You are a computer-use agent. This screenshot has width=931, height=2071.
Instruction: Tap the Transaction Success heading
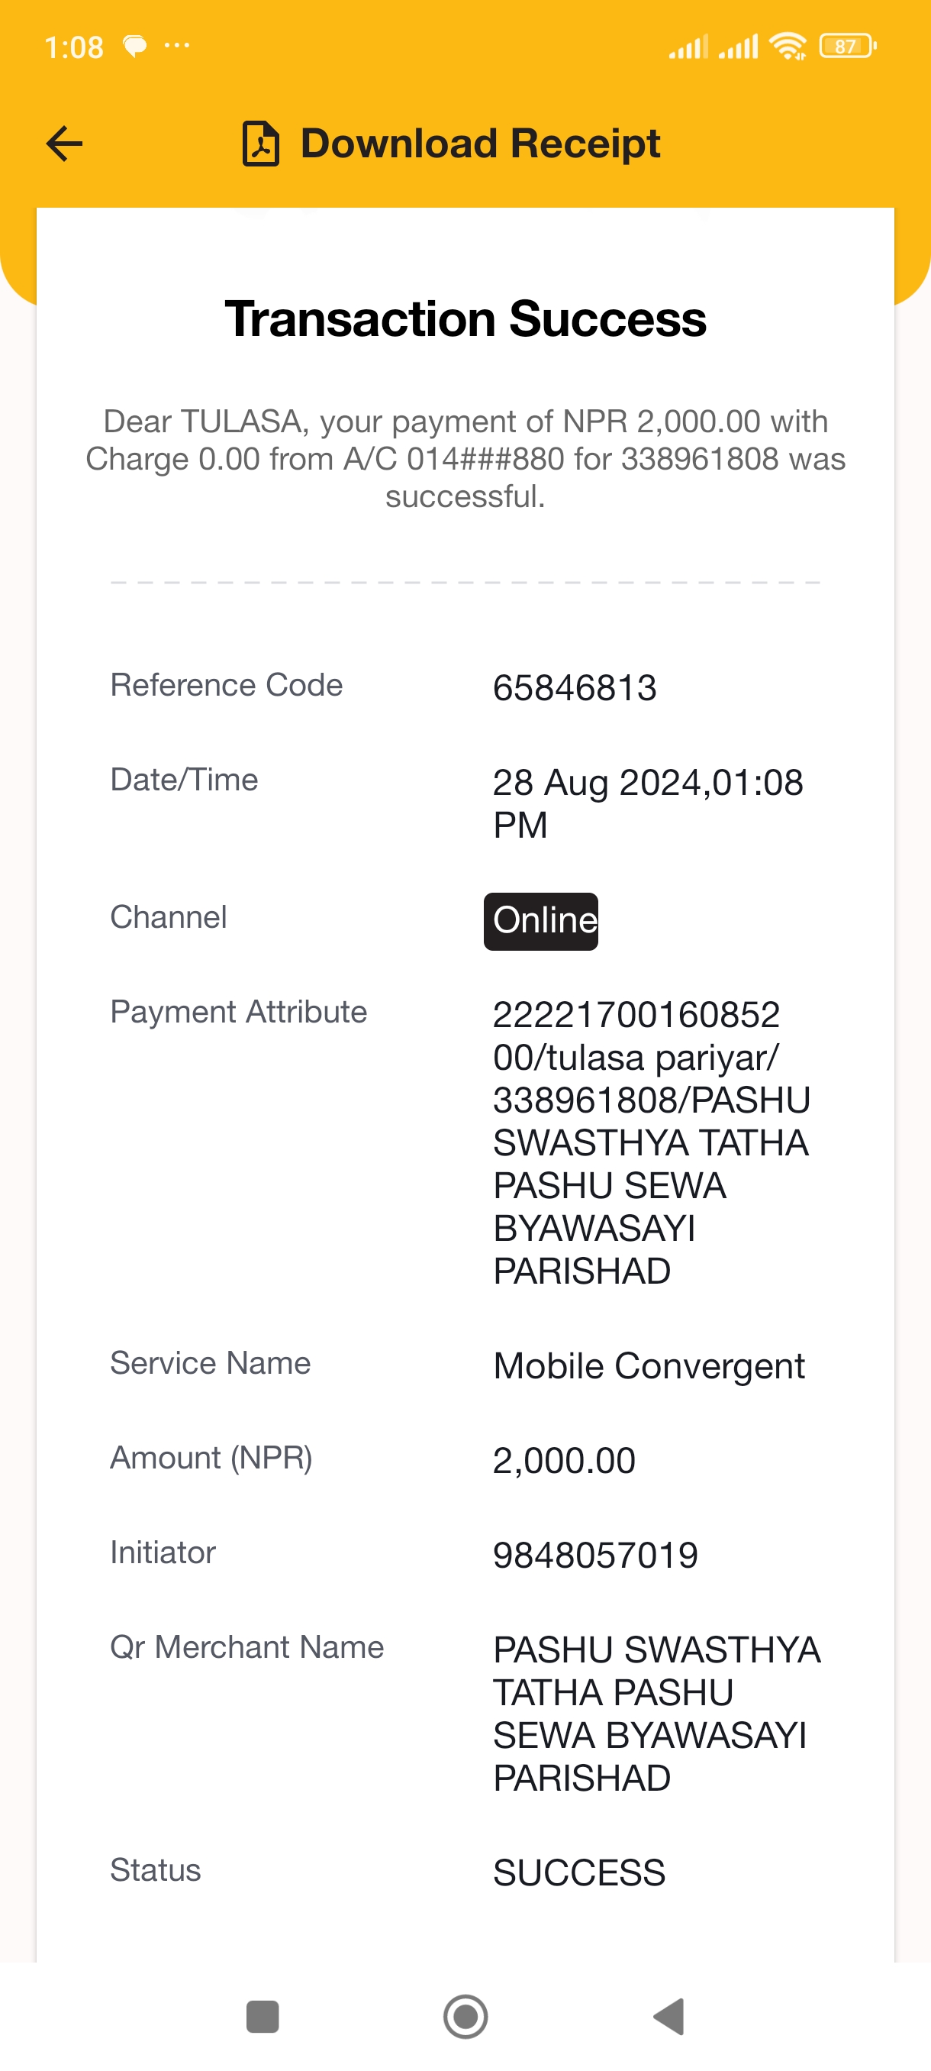466,319
